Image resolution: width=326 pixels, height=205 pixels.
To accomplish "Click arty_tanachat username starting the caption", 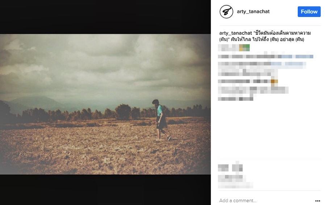I will [x=235, y=33].
